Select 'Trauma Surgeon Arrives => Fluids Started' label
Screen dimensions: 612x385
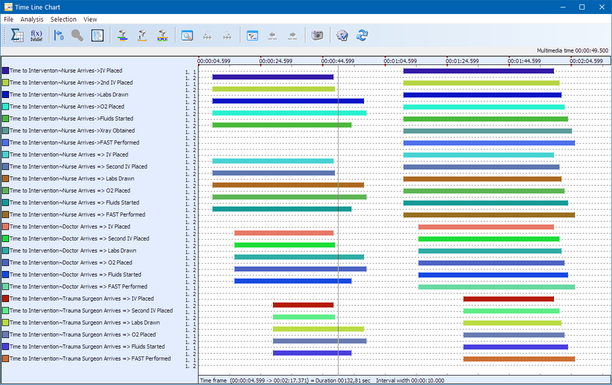pos(87,346)
